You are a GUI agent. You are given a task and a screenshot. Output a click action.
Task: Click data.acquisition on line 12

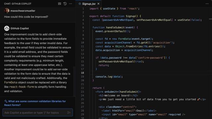108,50
